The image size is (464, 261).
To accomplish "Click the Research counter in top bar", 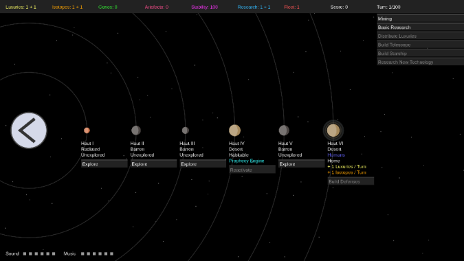I will [x=254, y=7].
